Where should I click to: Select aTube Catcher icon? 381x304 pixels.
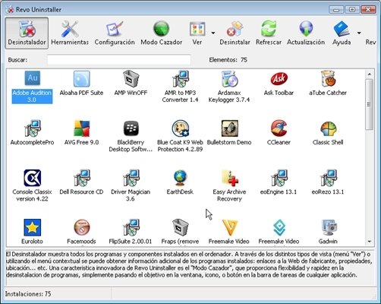coord(328,84)
